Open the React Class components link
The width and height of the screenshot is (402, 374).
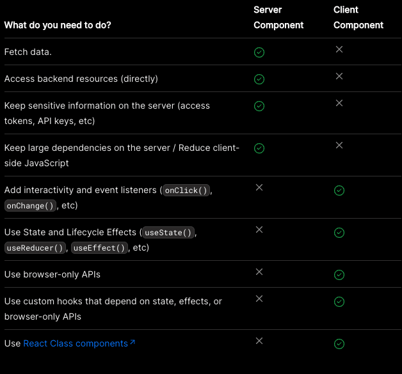76,343
